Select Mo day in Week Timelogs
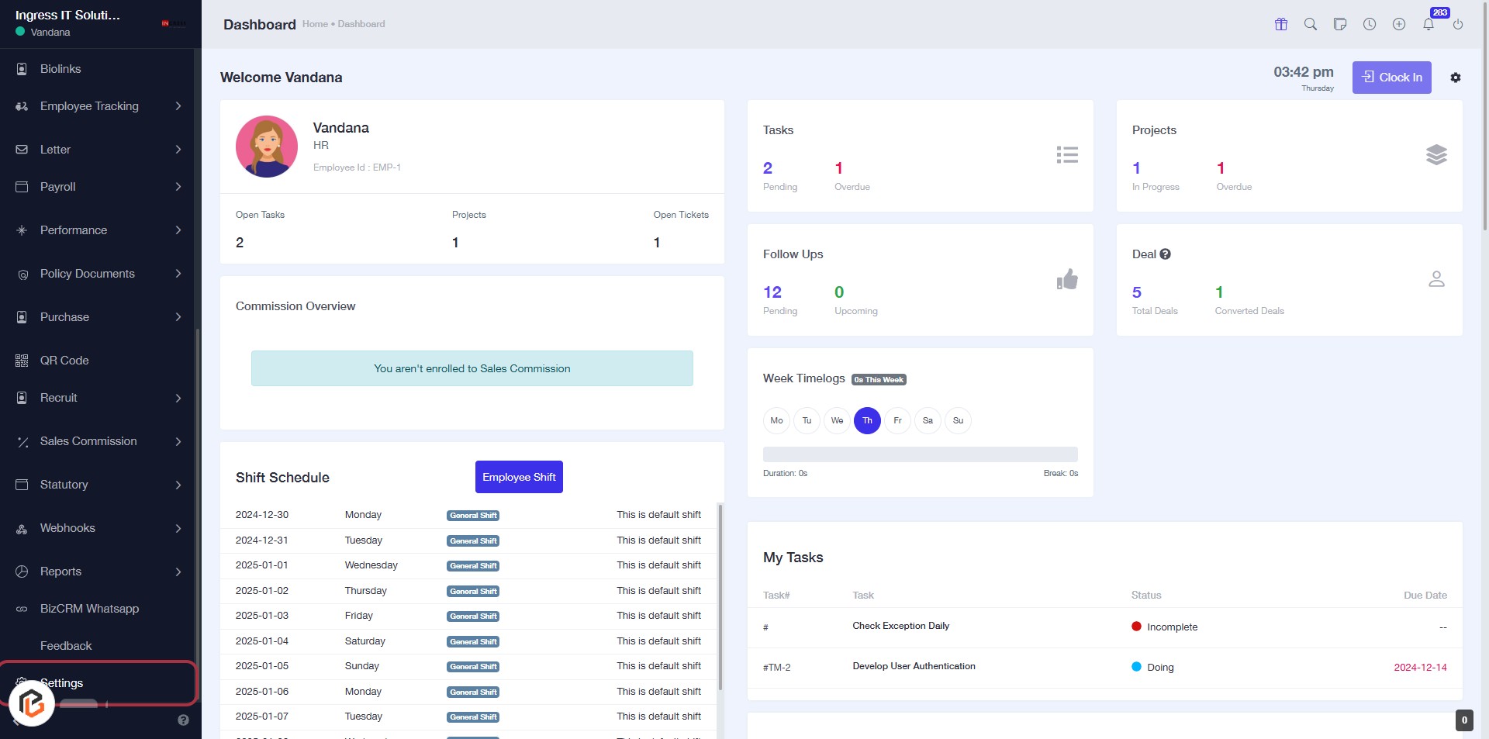The image size is (1489, 739). tap(776, 420)
